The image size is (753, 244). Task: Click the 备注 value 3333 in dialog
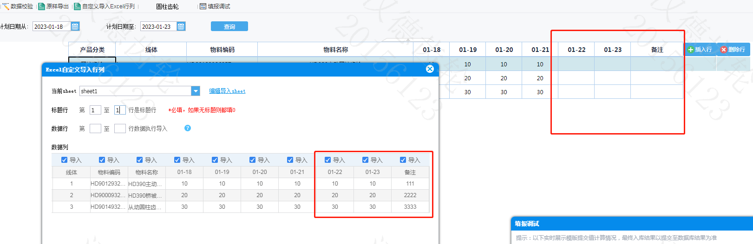[x=410, y=207]
